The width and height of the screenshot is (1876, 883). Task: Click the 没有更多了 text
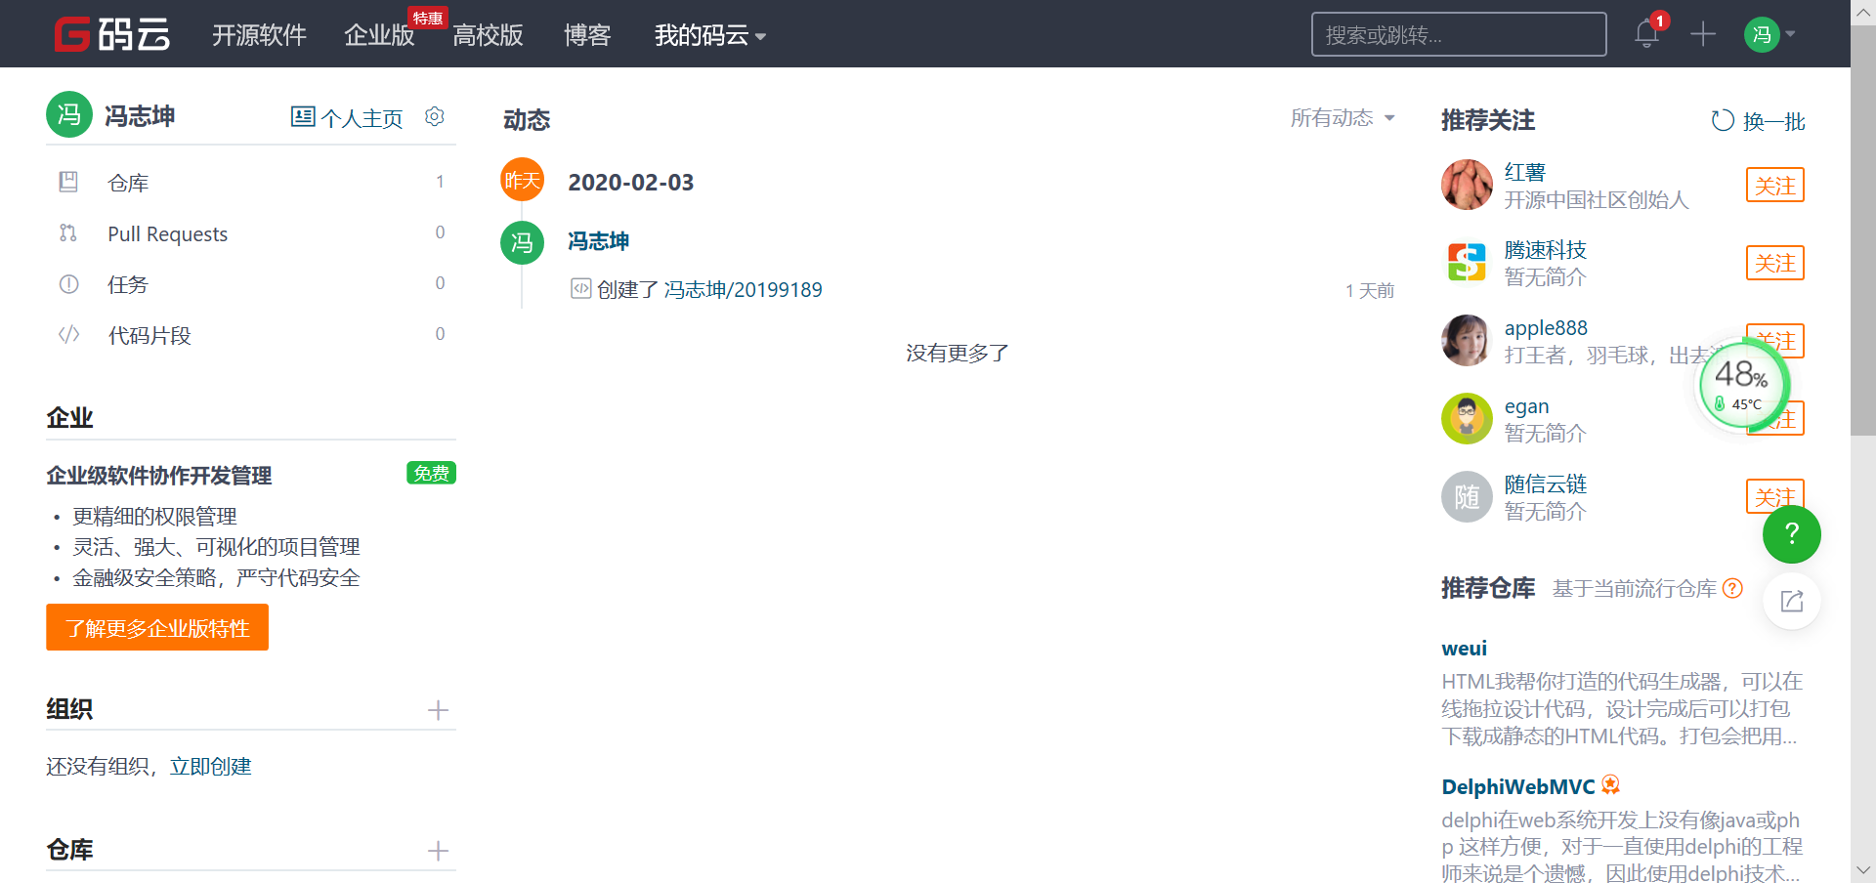(x=958, y=353)
